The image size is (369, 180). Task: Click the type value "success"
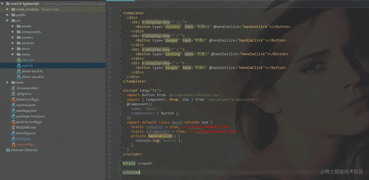tap(173, 27)
